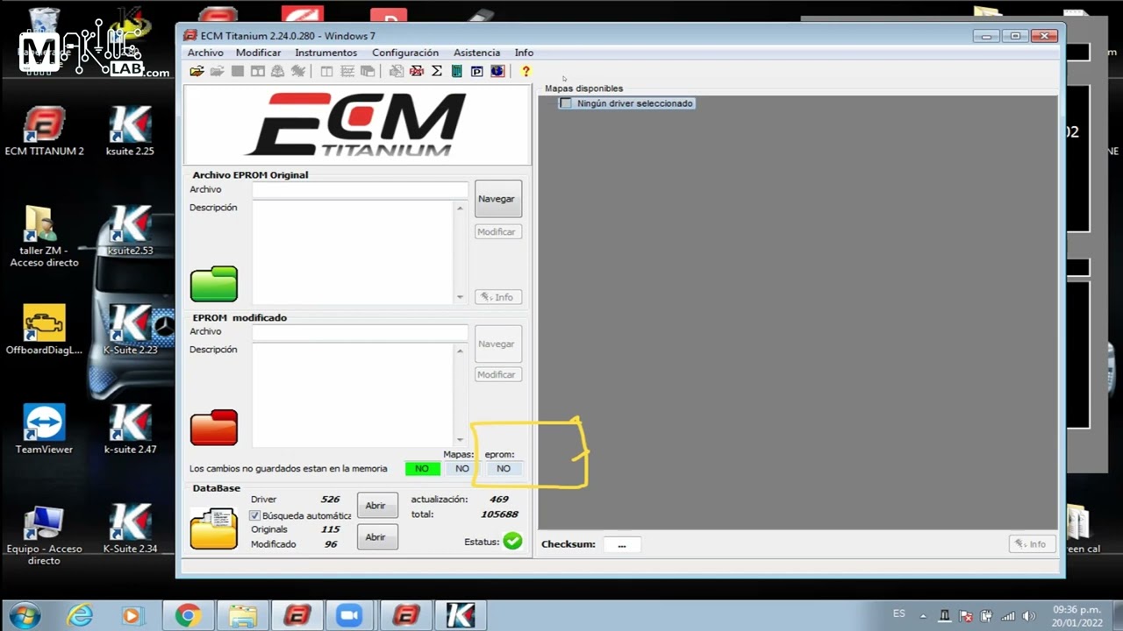Open the Configuración menu
The height and width of the screenshot is (631, 1123).
point(405,53)
